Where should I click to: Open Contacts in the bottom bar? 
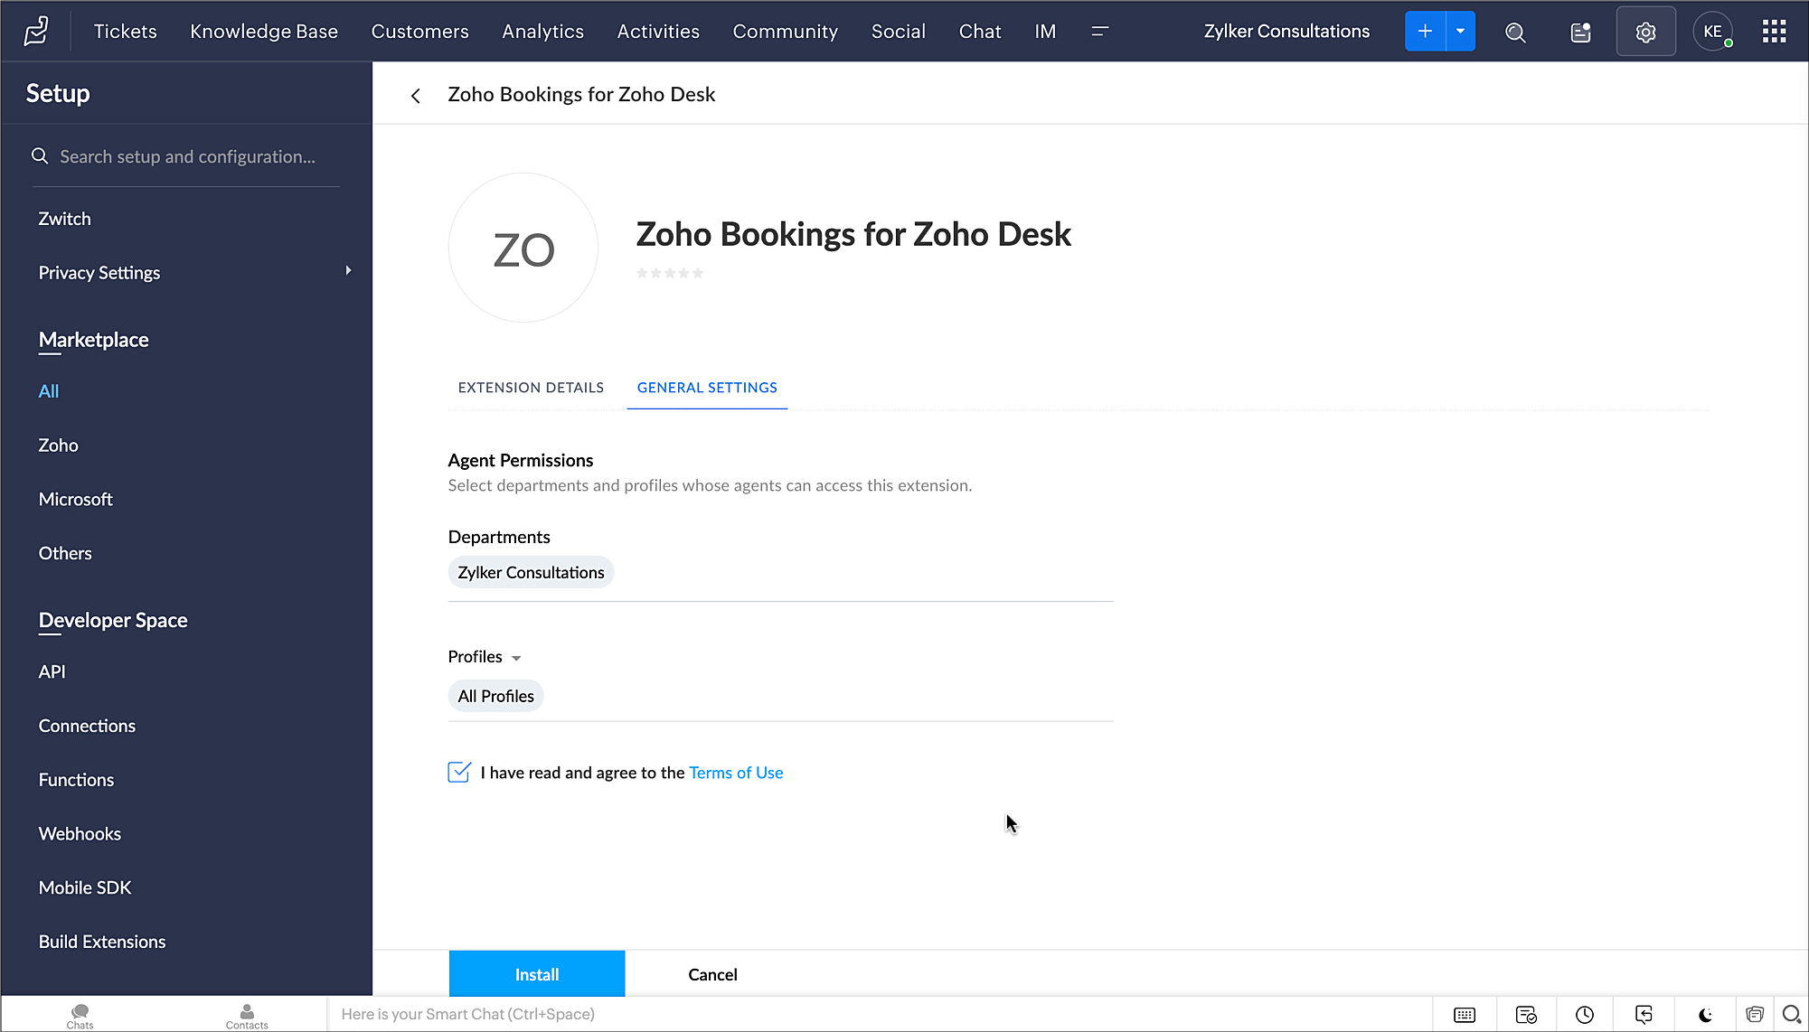click(247, 1016)
